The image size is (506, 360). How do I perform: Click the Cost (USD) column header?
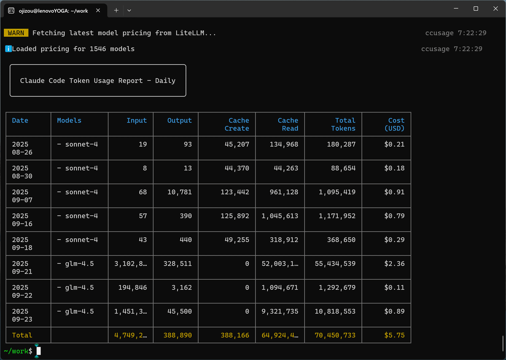pyautogui.click(x=394, y=124)
